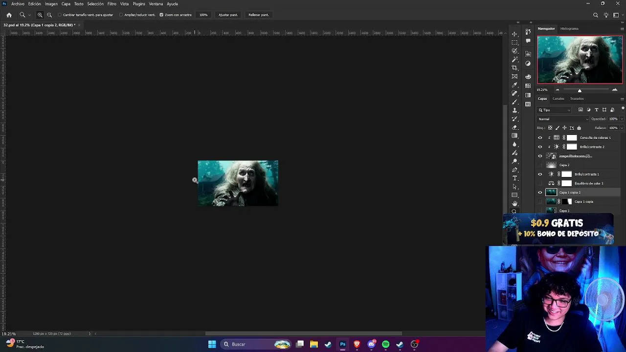This screenshot has width=626, height=352.
Task: Hide the 'Capa 1 copia 2' layer
Action: tap(540, 193)
